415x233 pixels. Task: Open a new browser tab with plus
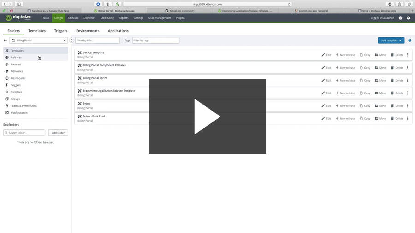point(412,11)
